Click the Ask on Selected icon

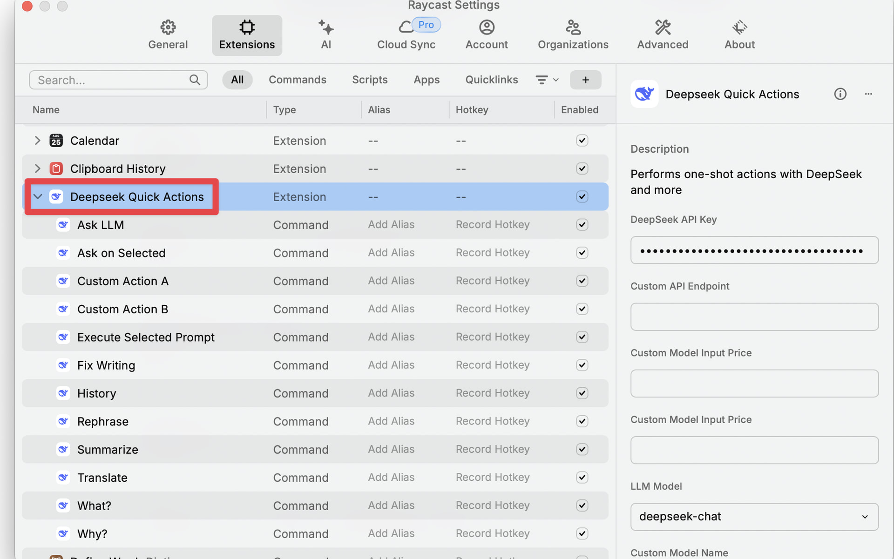coord(63,253)
